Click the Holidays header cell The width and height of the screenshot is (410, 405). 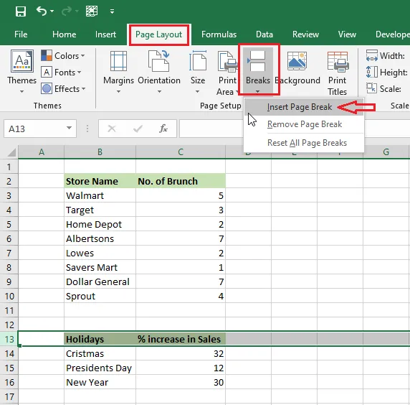point(100,339)
